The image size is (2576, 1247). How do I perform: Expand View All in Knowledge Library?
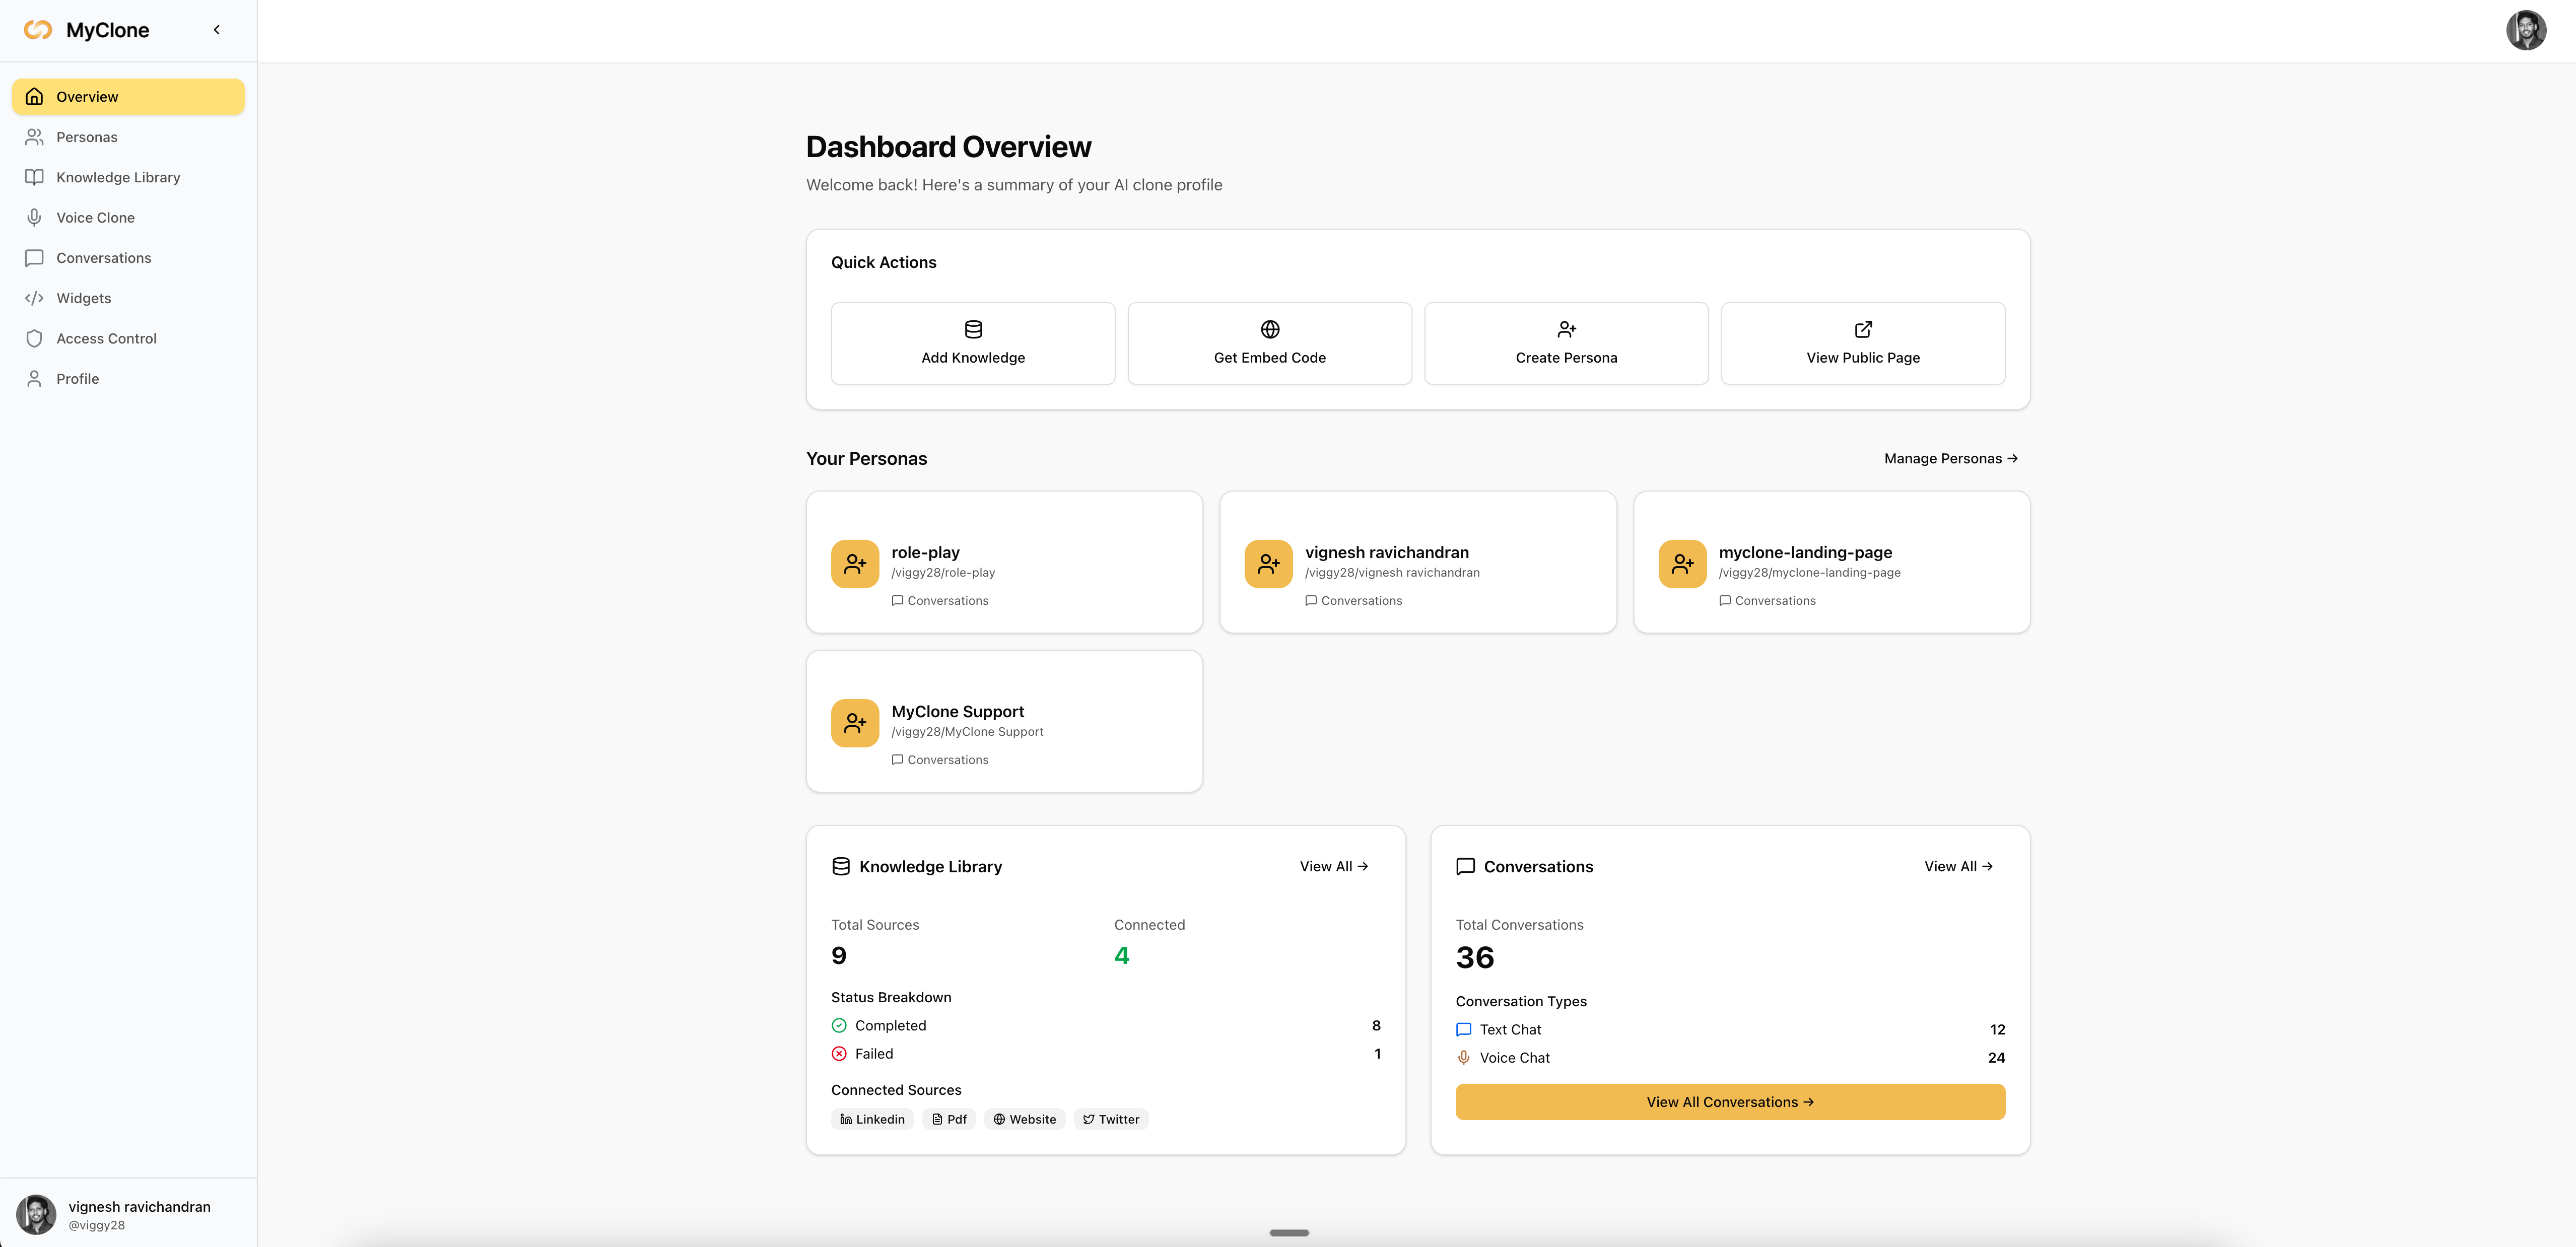click(1333, 866)
